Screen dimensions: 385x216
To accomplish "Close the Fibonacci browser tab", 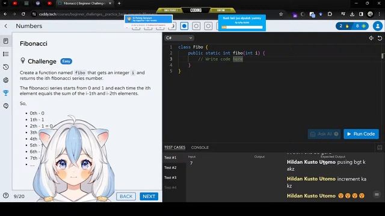I will click(x=110, y=4).
